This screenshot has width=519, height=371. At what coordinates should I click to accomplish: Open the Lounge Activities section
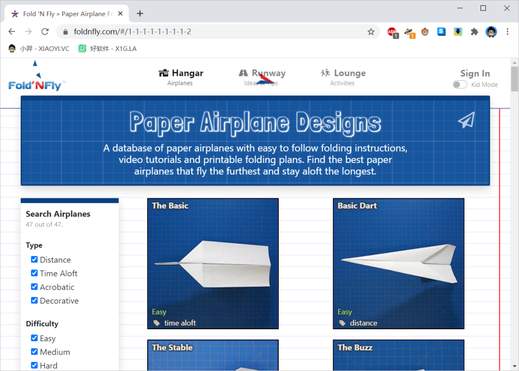pyautogui.click(x=343, y=77)
